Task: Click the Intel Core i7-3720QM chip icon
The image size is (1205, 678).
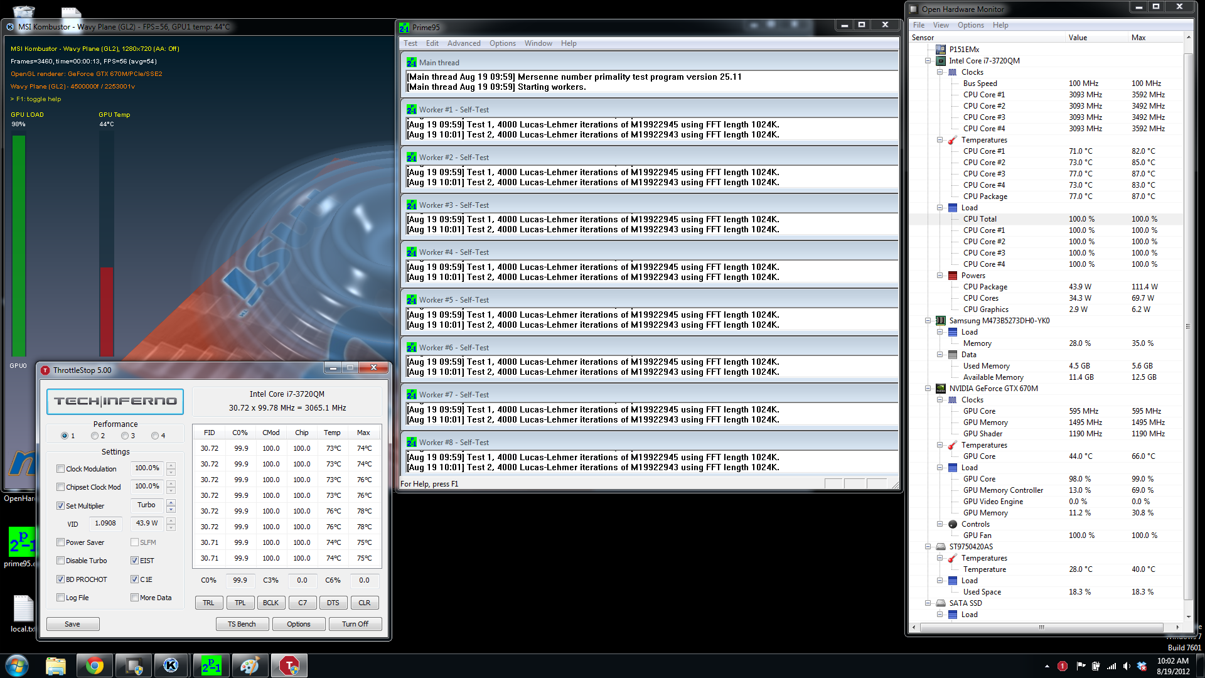Action: click(941, 61)
